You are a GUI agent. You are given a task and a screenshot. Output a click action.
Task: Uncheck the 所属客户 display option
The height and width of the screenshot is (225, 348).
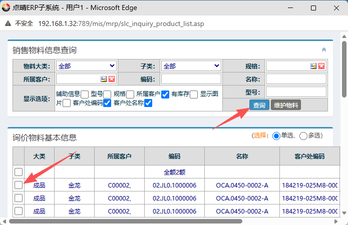(x=165, y=94)
